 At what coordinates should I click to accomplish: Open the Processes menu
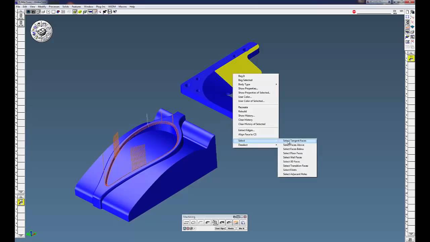point(54,7)
